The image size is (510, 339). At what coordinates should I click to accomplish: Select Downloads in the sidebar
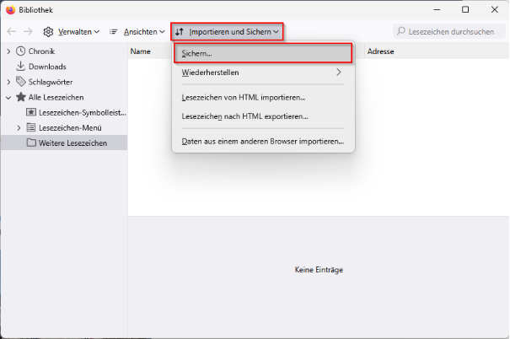coord(47,67)
